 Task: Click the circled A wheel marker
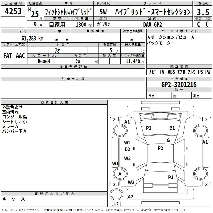[x=120, y=174]
